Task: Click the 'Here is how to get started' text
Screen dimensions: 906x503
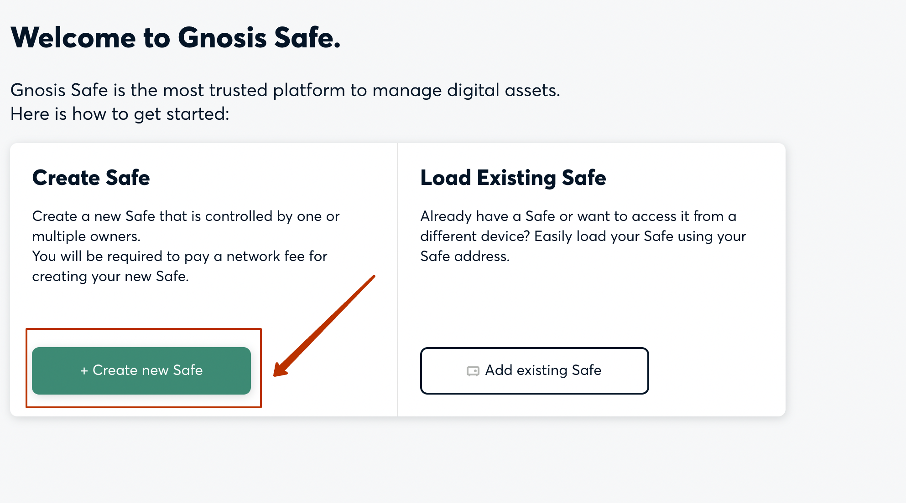Action: [x=120, y=114]
